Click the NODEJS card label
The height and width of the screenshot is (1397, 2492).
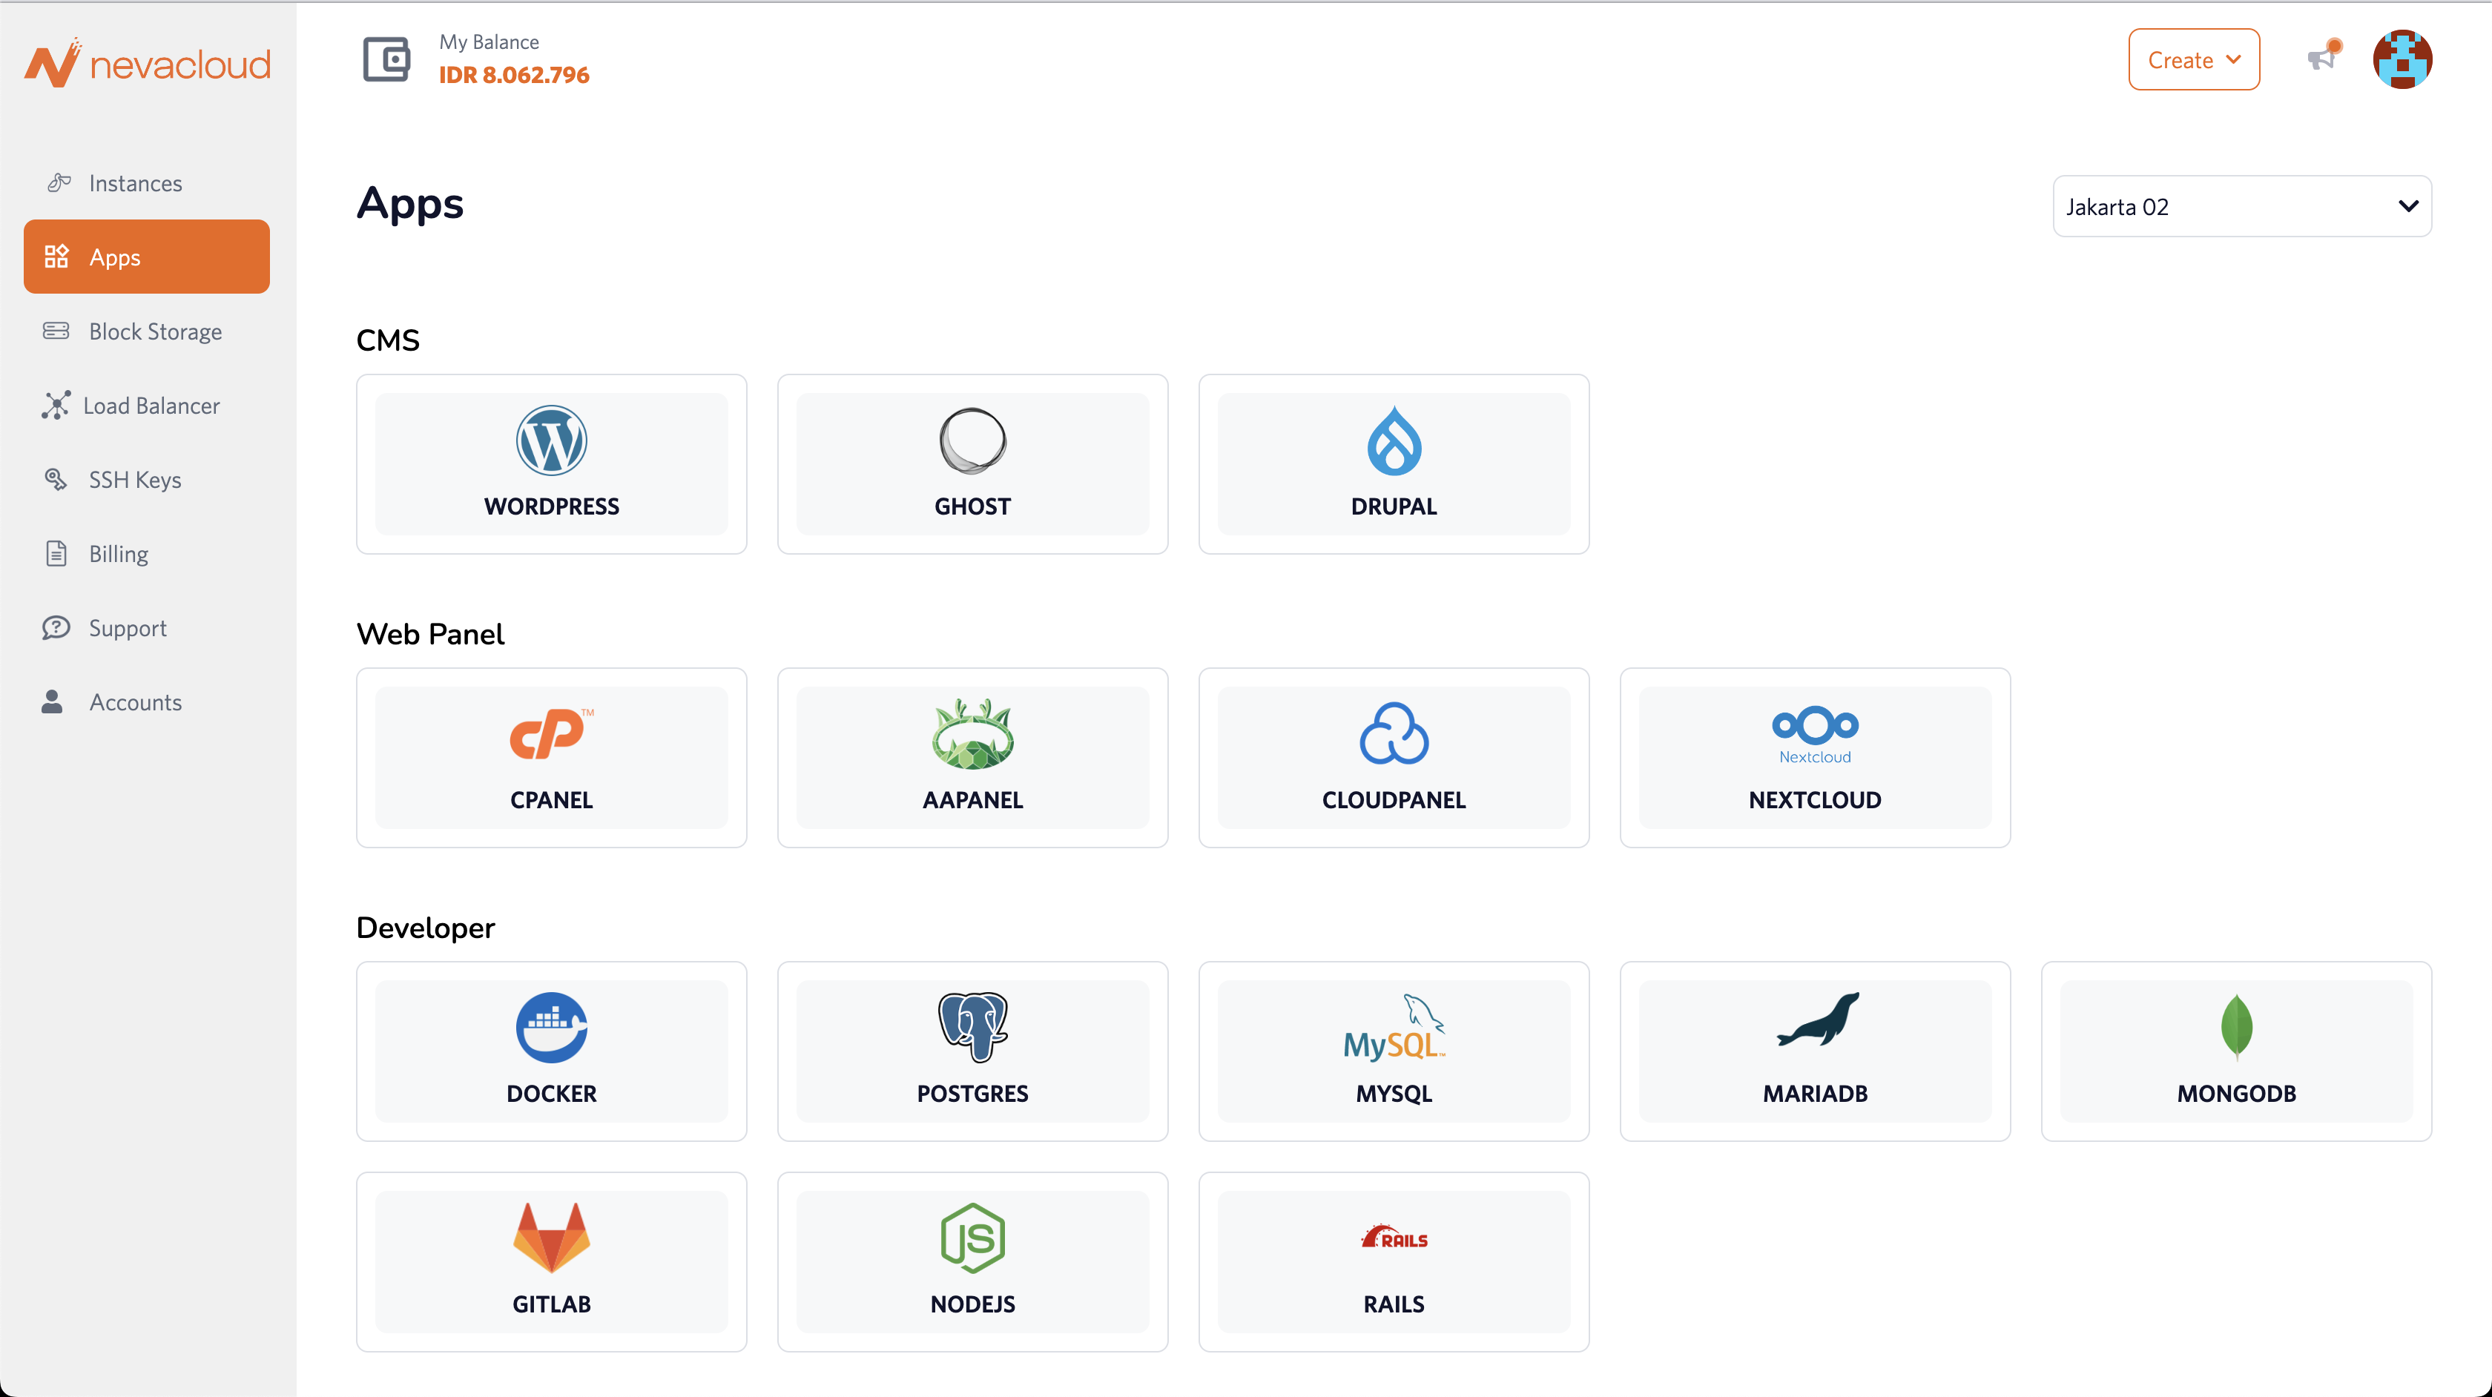[972, 1304]
